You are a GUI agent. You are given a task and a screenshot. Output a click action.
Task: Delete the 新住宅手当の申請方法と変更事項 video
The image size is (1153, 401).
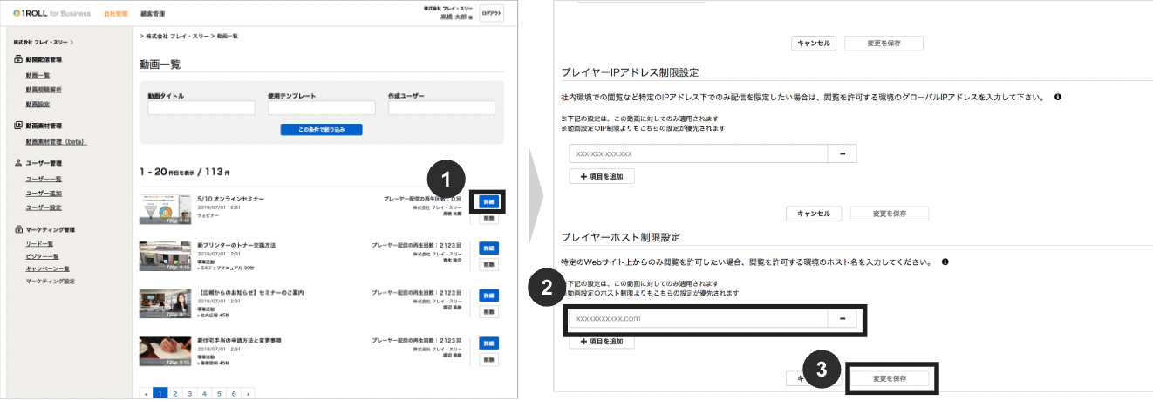tap(488, 359)
